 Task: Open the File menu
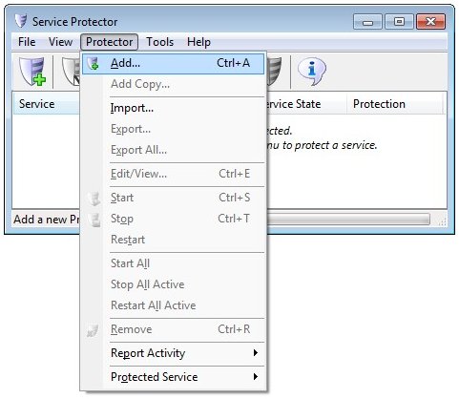click(x=27, y=42)
